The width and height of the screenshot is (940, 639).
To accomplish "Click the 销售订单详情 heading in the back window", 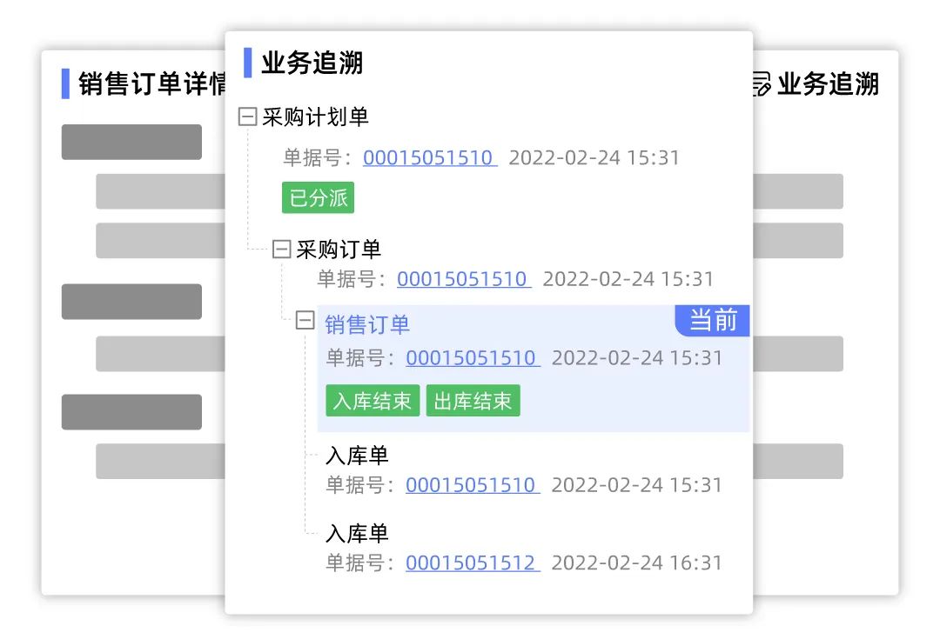I will click(152, 83).
